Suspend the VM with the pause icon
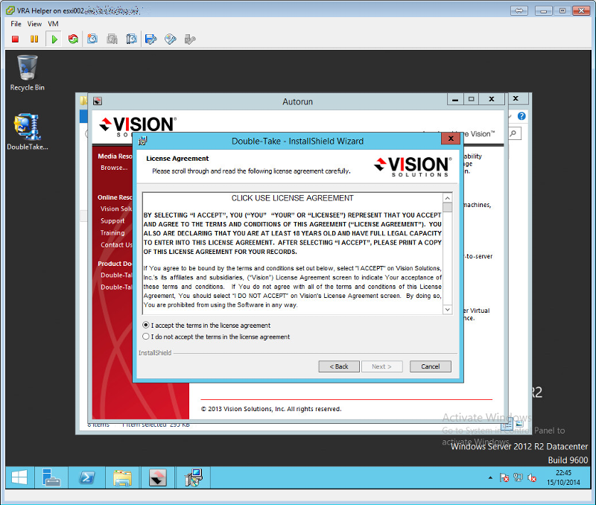The width and height of the screenshot is (596, 505). click(x=34, y=39)
